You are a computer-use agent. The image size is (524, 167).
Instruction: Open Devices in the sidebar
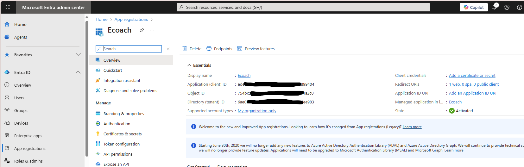click(21, 123)
